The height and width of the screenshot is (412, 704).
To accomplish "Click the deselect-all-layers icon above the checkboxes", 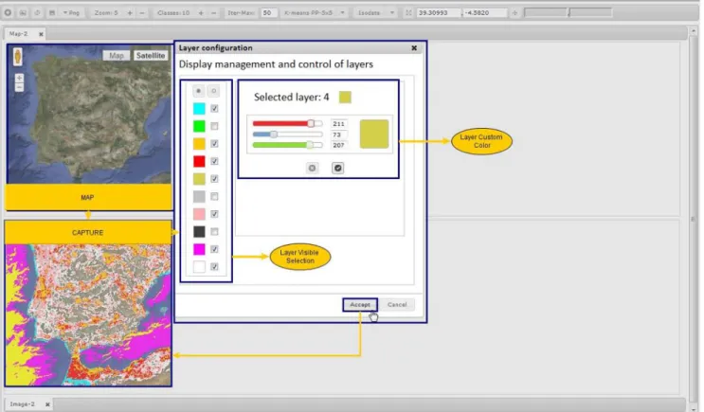I will pyautogui.click(x=214, y=91).
